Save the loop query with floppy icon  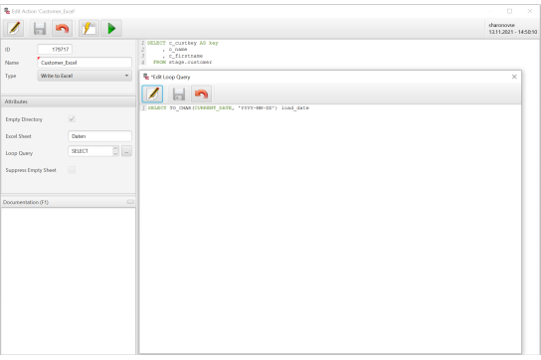[x=179, y=93]
